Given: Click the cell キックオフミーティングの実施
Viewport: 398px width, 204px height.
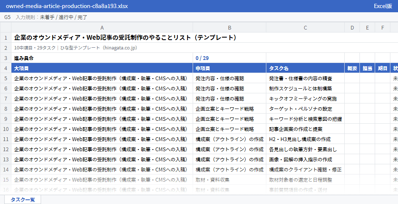Looking at the screenshot, I should (305, 98).
